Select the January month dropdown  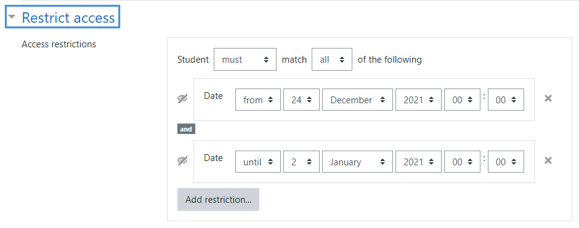[357, 162]
